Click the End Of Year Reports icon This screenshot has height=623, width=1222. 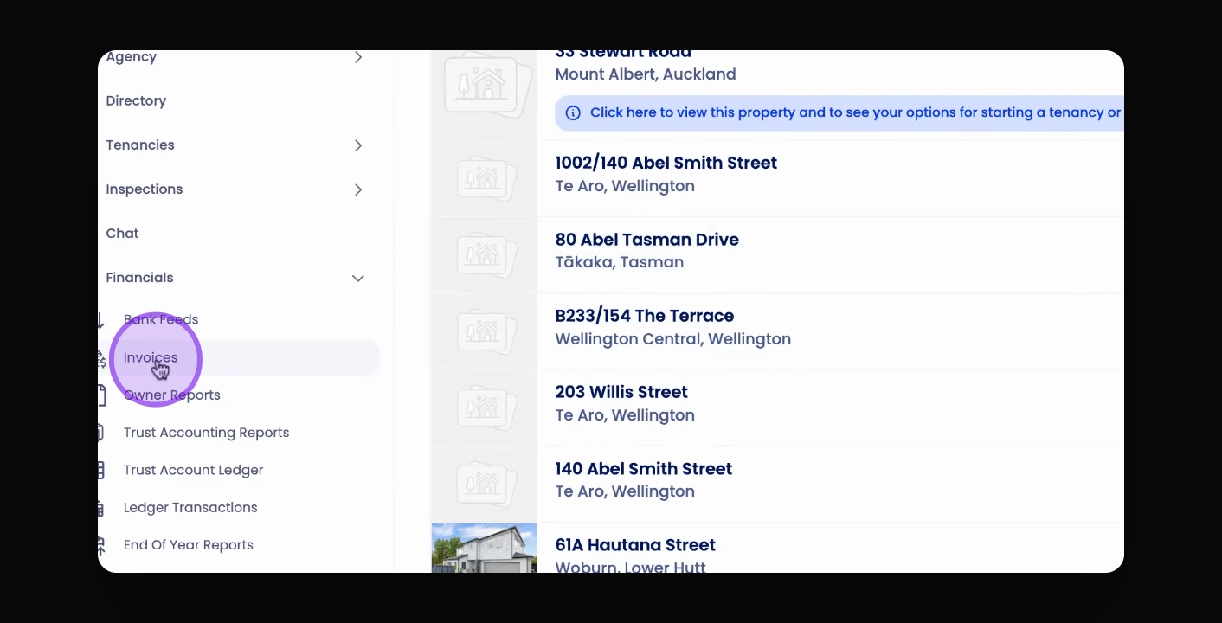coord(101,545)
